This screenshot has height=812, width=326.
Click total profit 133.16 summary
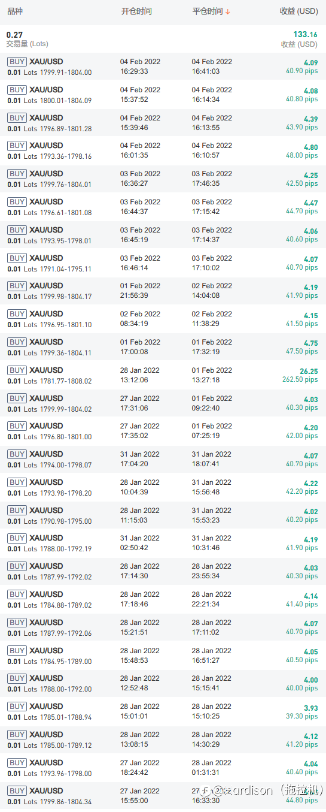306,35
